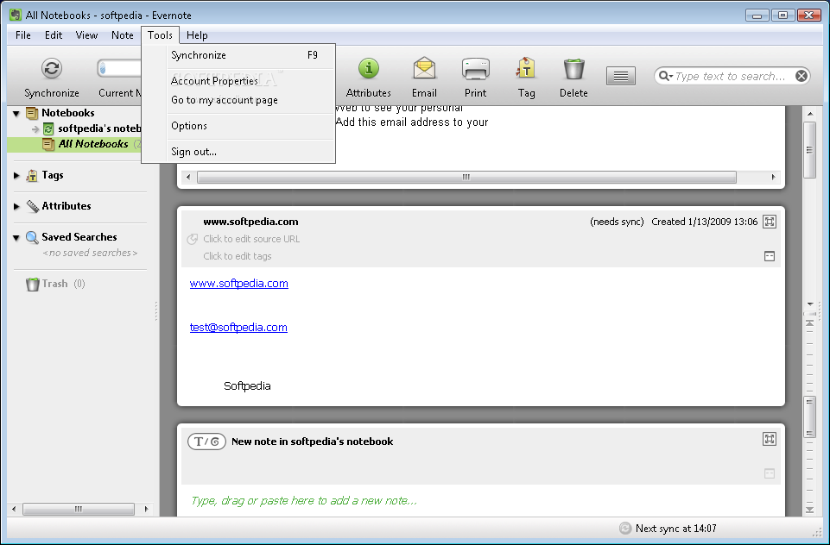Toggle the T/ink note type button

point(206,442)
